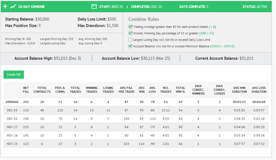Viewport: 276px width, 160px height.
Task: Click the NET P&L column header
Action: 26,90
